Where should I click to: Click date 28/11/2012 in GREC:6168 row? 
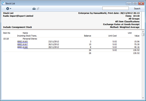[x=54, y=47]
